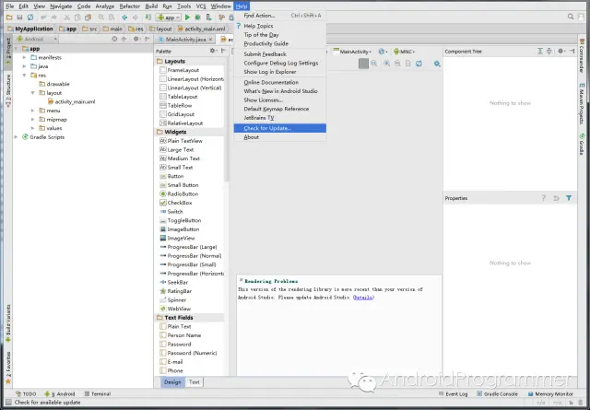
Task: Expand the java folder in tree
Action: pyautogui.click(x=25, y=66)
